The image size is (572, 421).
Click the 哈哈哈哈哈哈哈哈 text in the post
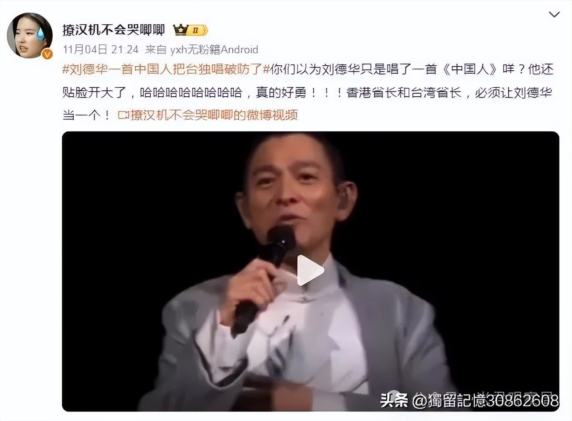point(191,92)
